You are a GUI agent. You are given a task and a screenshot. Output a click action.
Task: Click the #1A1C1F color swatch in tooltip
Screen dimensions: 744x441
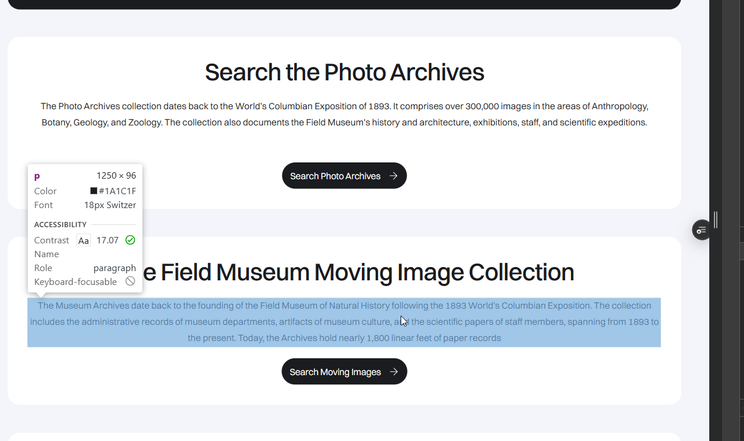[x=94, y=191]
